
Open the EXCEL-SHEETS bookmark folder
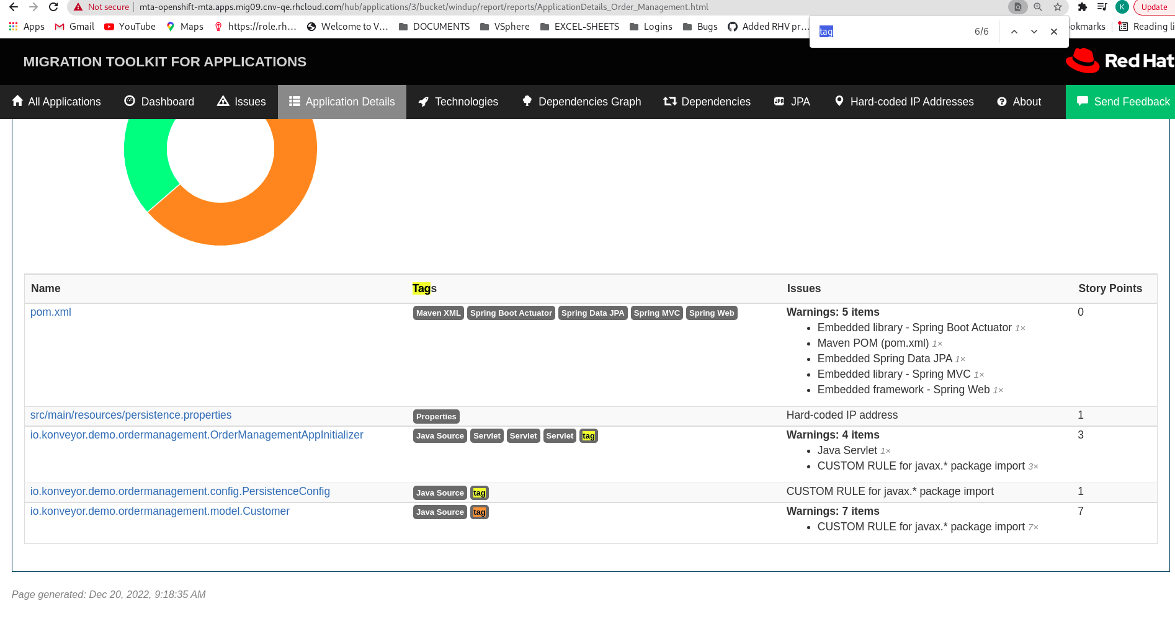(x=579, y=27)
